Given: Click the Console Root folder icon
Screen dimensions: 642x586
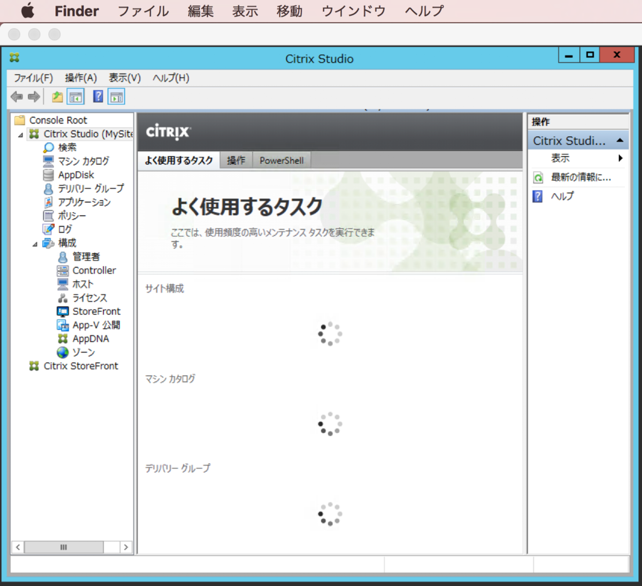Looking at the screenshot, I should [19, 120].
